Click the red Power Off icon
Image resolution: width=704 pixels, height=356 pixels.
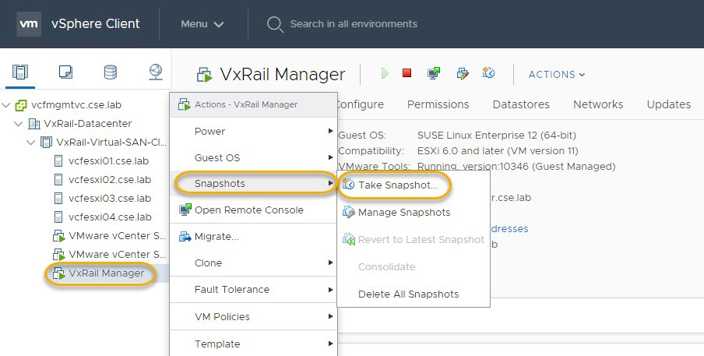(x=407, y=74)
